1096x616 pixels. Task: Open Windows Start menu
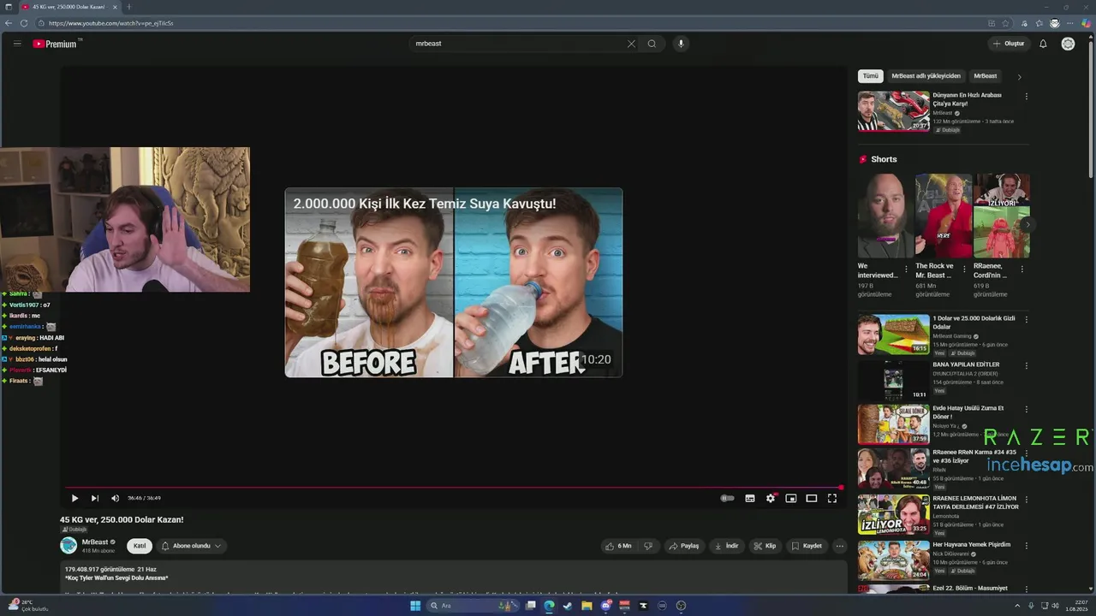[x=415, y=606]
